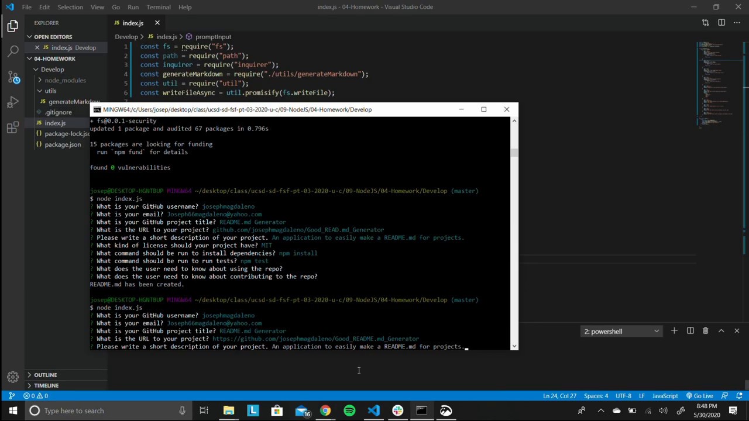The height and width of the screenshot is (421, 749).
Task: Click the feedback icon in status bar
Action: (x=724, y=396)
